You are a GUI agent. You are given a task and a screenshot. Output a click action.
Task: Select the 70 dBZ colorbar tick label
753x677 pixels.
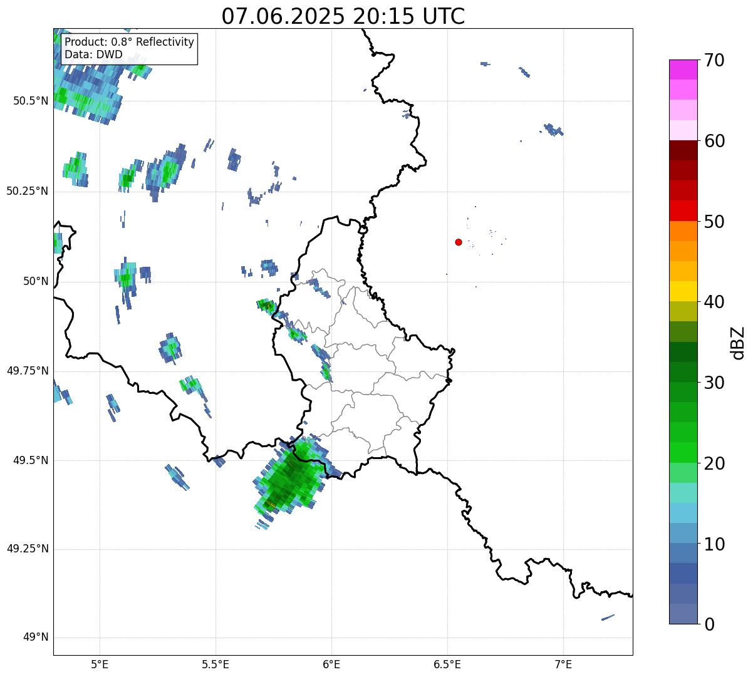point(714,60)
